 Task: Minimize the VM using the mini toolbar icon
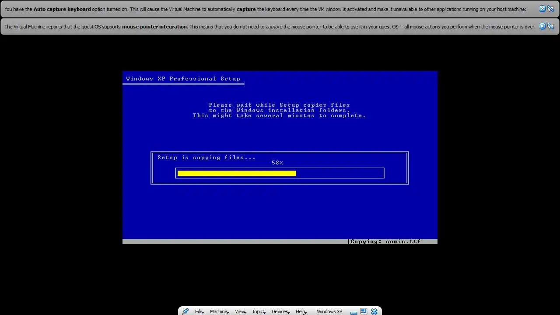coord(353,312)
